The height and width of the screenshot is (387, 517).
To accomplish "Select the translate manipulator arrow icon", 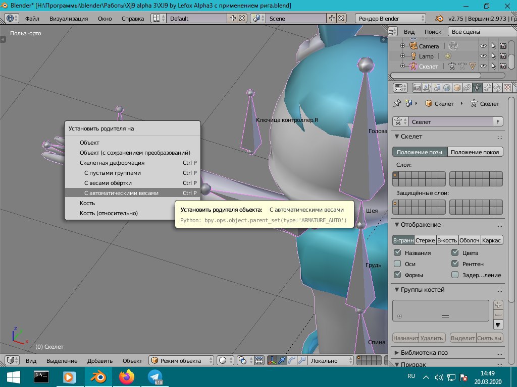I will click(x=282, y=360).
